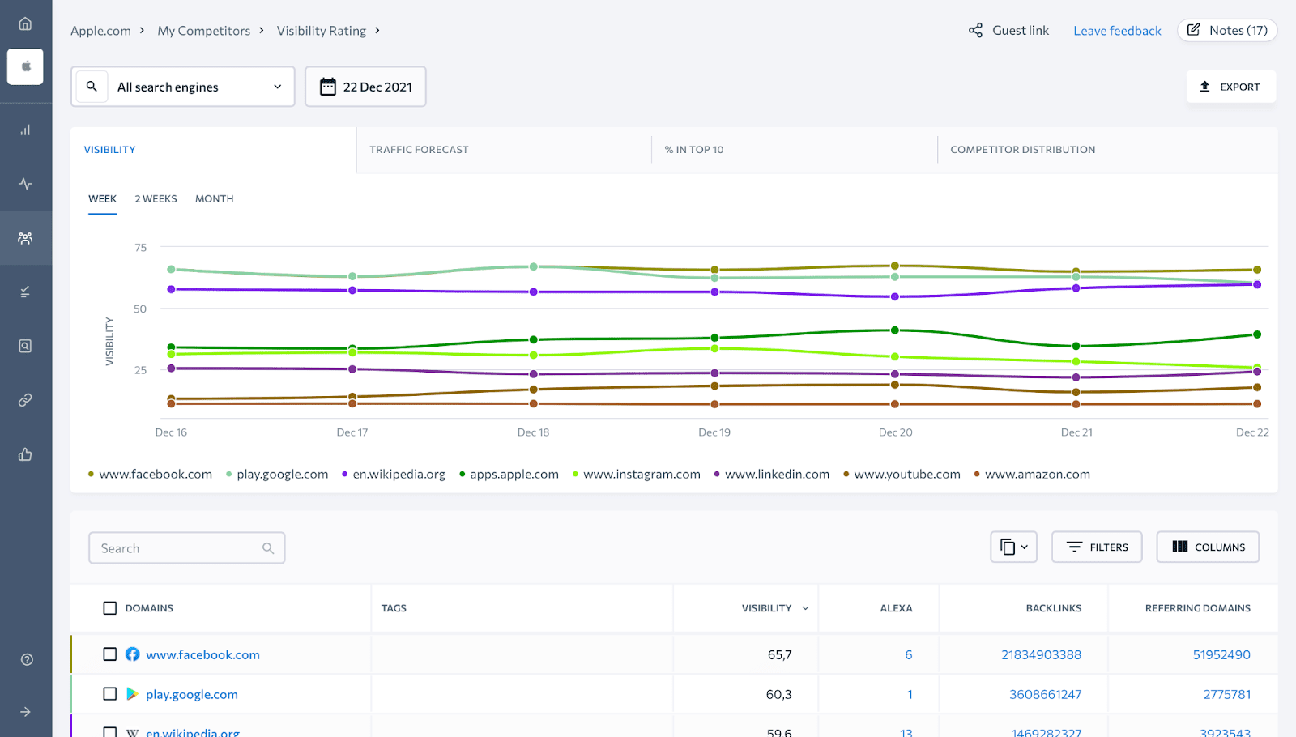Viewport: 1296px width, 737px height.
Task: Open the 22 Dec 2021 date picker
Action: [x=365, y=87]
